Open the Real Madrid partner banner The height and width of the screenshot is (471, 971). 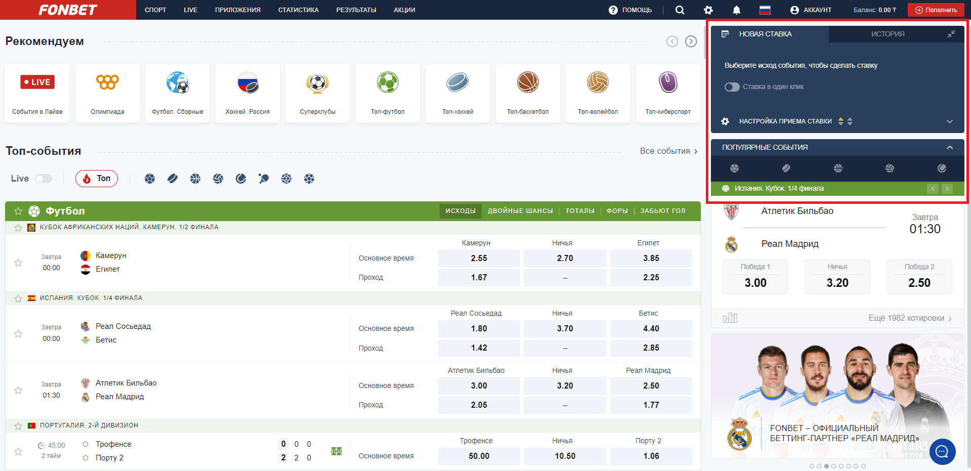pos(837,396)
